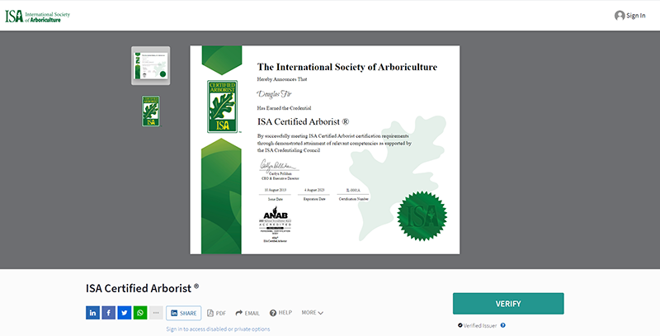Click the ANAB accredited logo on certificate
Viewport: 660px width, 336px height.
(x=276, y=225)
